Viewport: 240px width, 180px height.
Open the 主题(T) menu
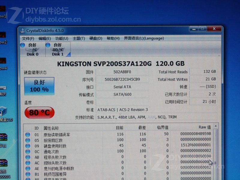click(79, 38)
